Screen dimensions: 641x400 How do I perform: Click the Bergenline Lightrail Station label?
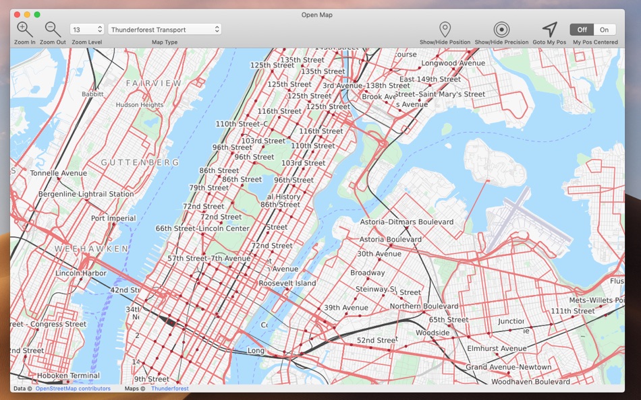[x=86, y=195]
